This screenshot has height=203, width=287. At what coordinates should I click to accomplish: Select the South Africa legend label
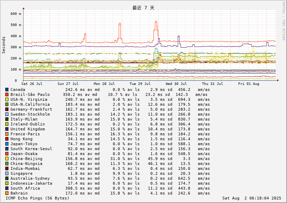coord(25,189)
